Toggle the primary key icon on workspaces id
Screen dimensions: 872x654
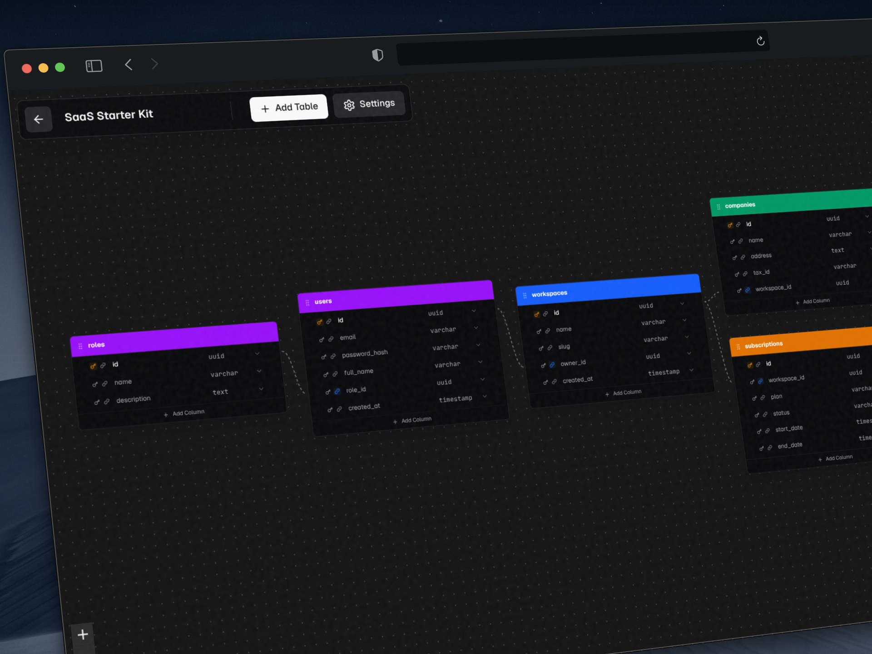[536, 314]
